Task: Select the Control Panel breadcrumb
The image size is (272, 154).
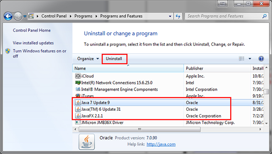Action: click(54, 16)
